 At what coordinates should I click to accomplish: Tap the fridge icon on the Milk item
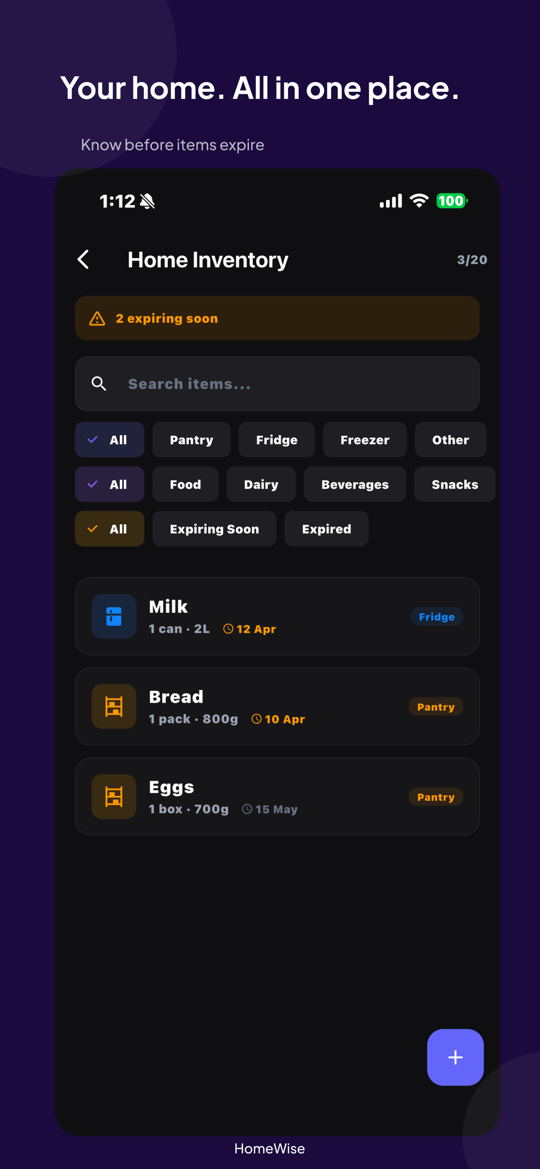click(114, 616)
